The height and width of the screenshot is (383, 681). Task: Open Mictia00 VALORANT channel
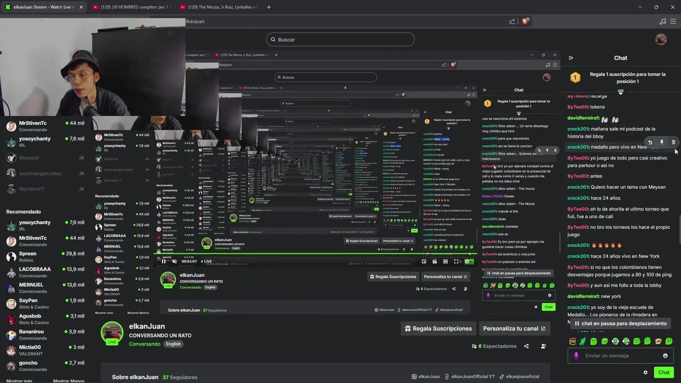coord(46,350)
